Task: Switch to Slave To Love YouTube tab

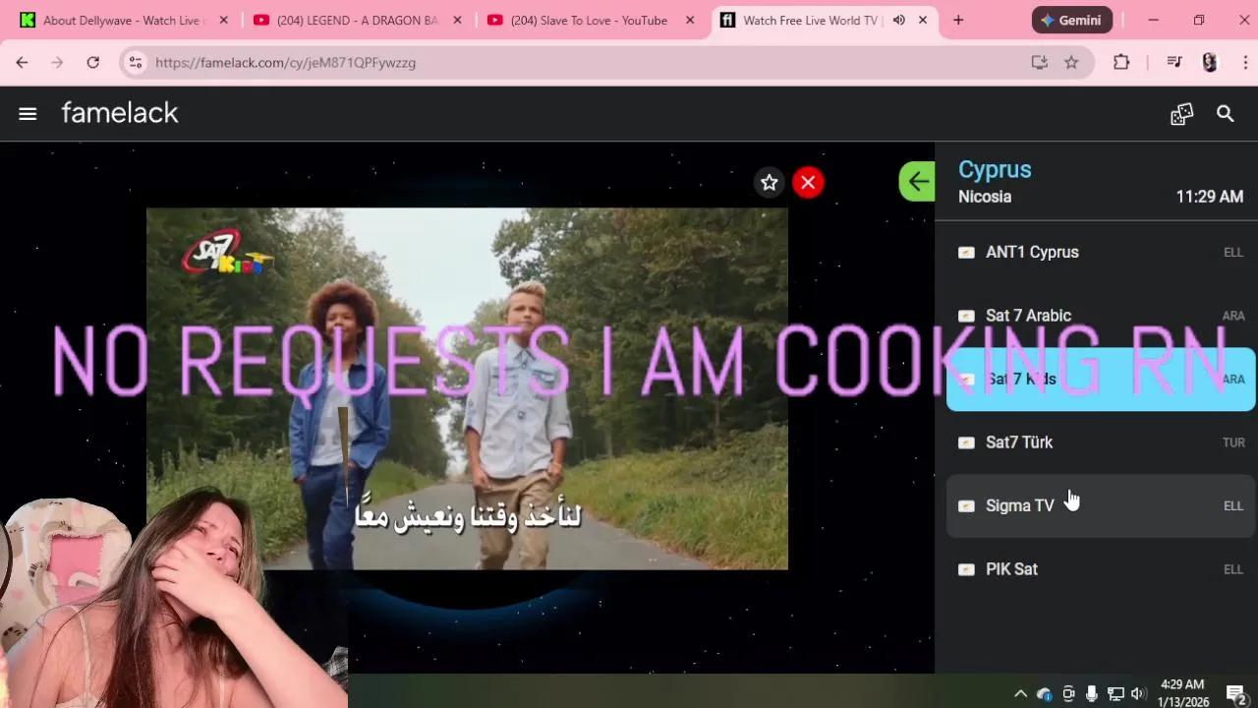Action: pos(589,20)
